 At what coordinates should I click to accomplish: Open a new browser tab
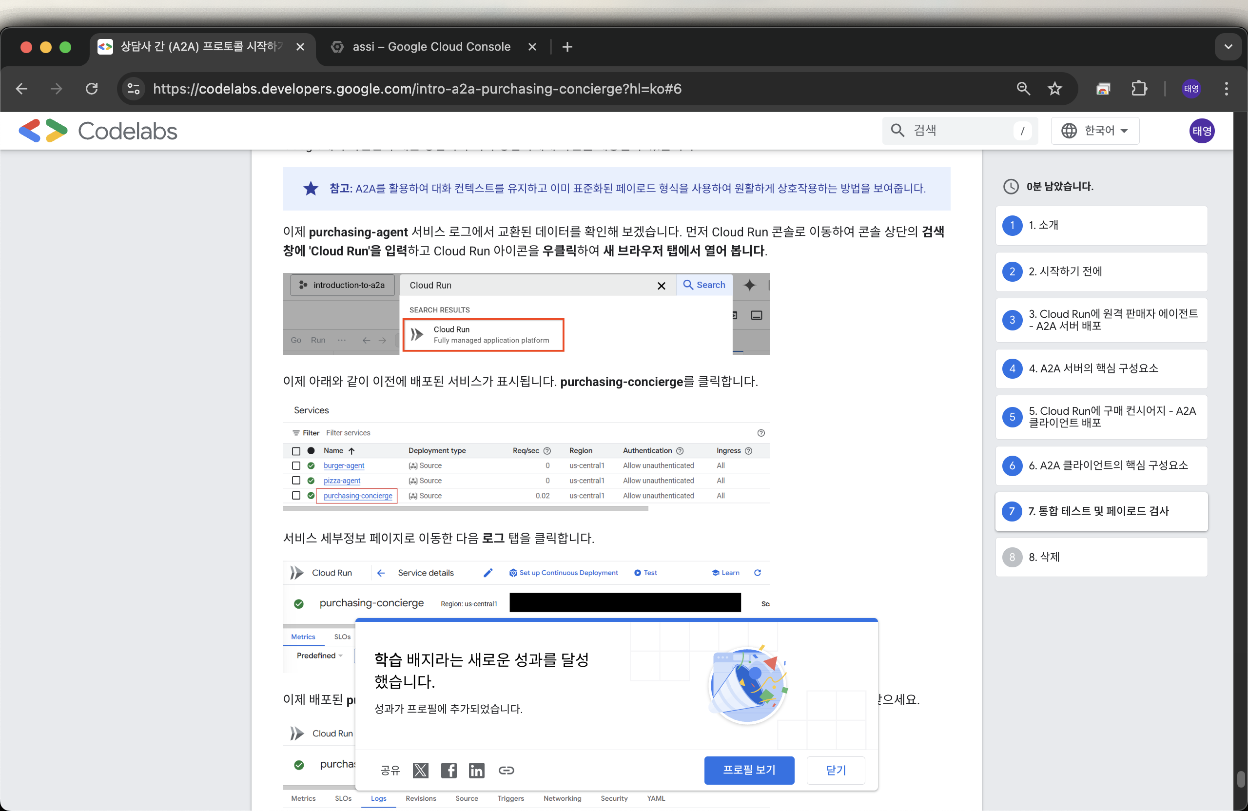click(x=567, y=47)
